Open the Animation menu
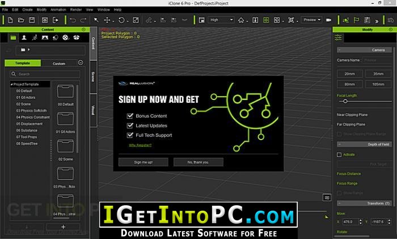Viewport: 397px width, 239px height. (x=58, y=10)
